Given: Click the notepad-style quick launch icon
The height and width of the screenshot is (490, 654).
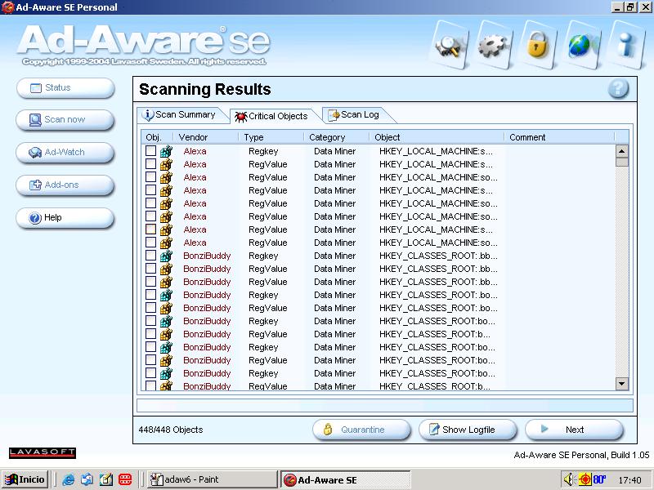Looking at the screenshot, I should (106, 479).
